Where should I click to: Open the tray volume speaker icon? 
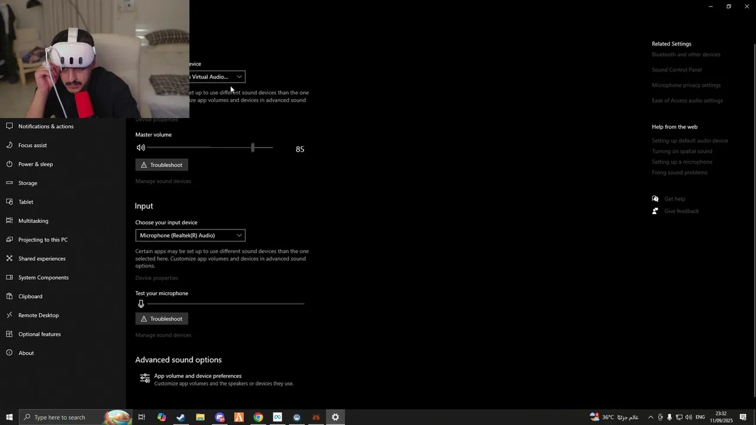tap(689, 417)
